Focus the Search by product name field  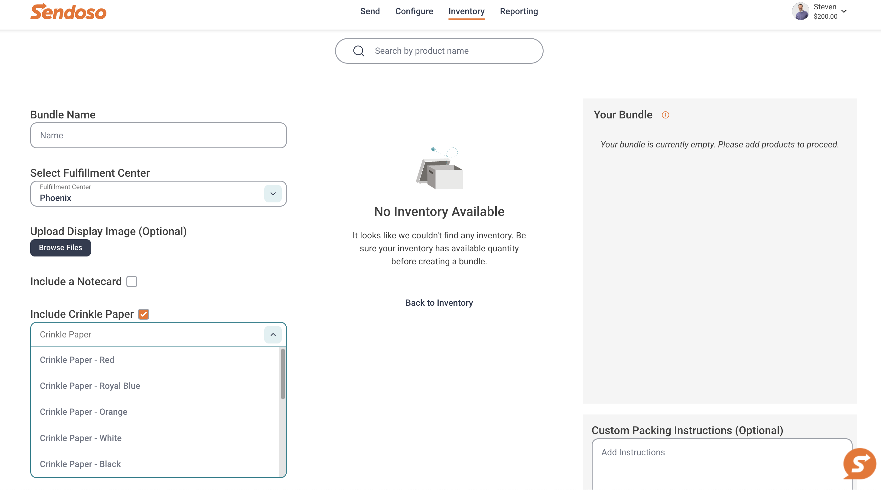pos(439,51)
